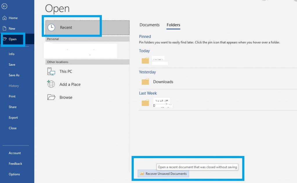Click the Add a Place globe icon
Image resolution: width=297 pixels, height=183 pixels.
click(x=51, y=84)
